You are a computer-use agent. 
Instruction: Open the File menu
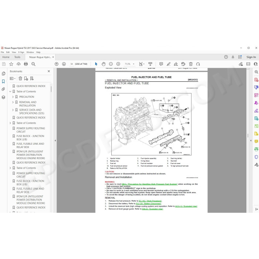[2, 52]
